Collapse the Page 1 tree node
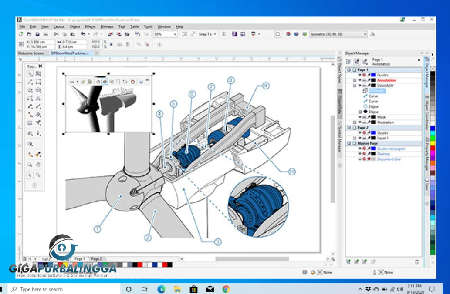 [349, 70]
